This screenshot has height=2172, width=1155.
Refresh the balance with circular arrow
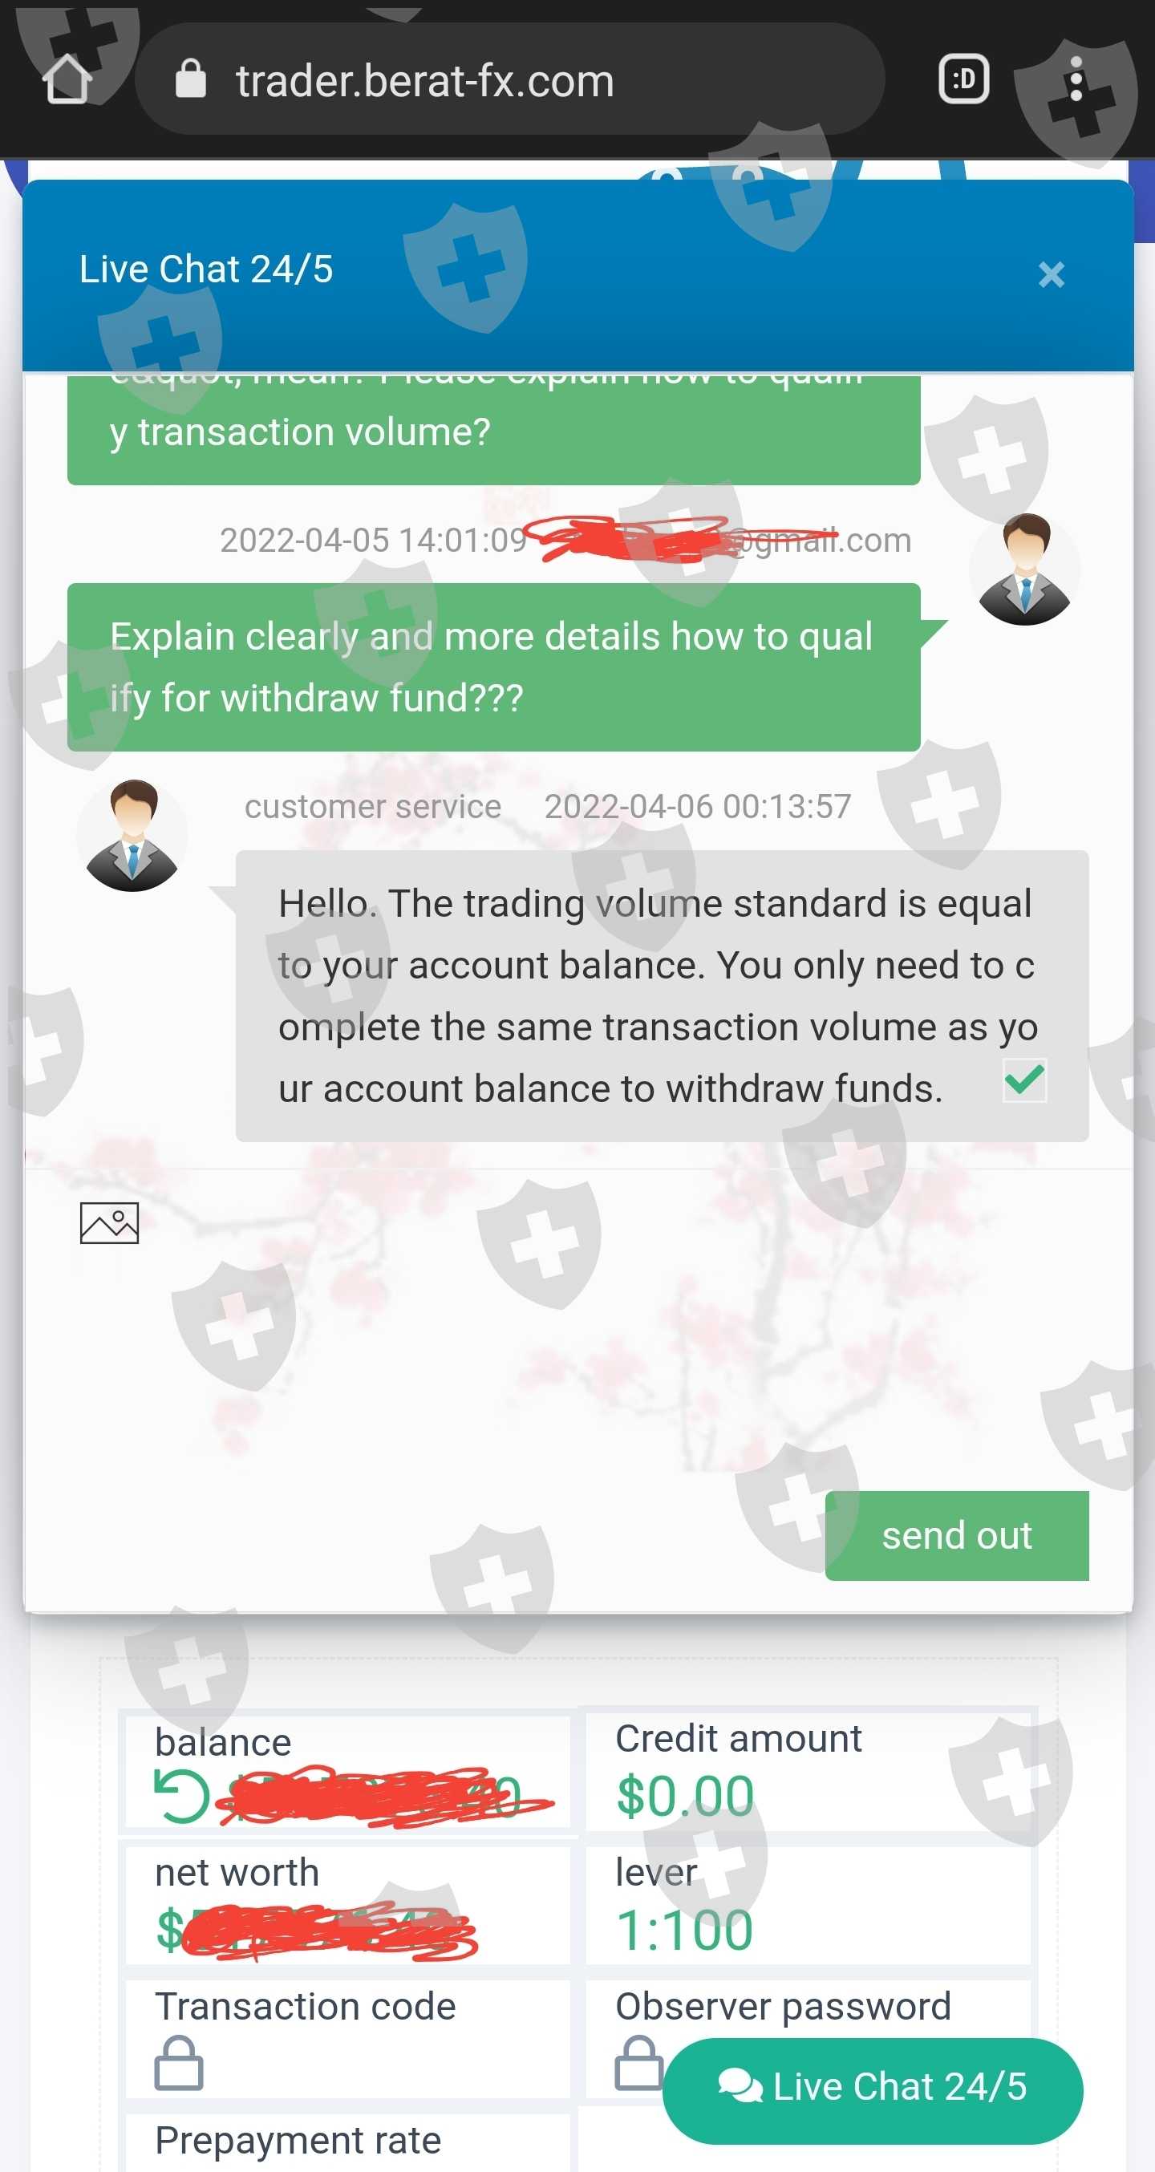(182, 1796)
